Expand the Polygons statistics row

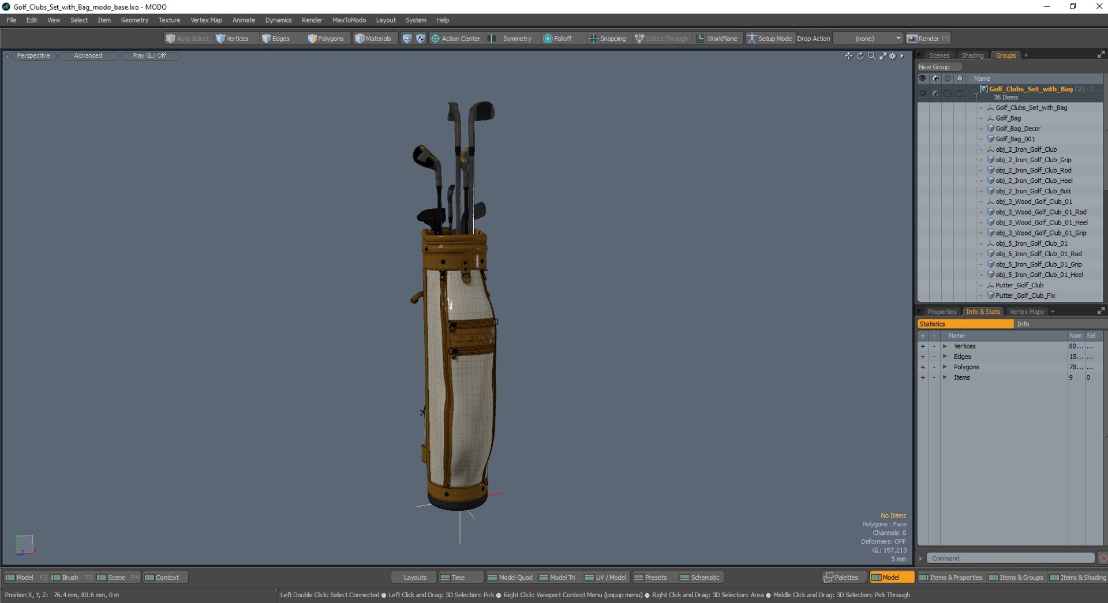[945, 367]
